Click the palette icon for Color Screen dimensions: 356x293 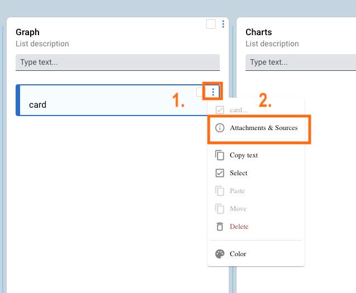219,254
